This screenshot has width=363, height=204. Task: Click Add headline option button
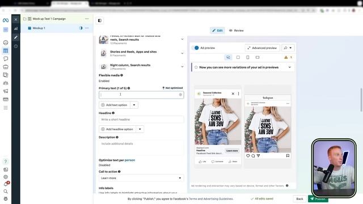click(117, 129)
